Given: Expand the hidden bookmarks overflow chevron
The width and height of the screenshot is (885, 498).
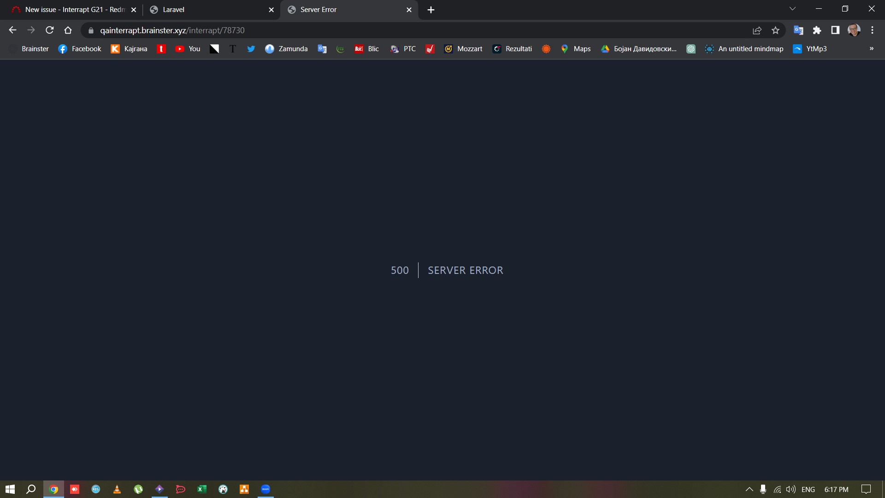Looking at the screenshot, I should (871, 49).
